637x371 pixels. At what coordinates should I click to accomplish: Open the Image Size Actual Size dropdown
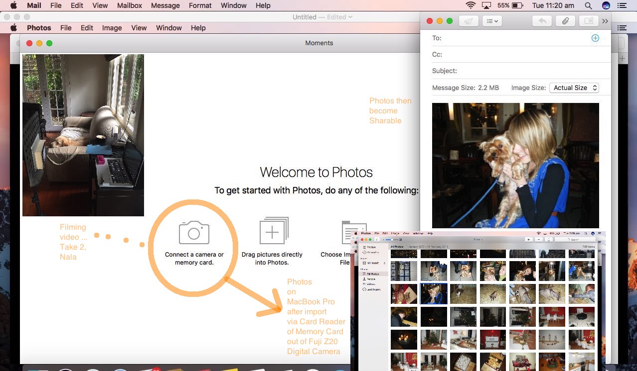pyautogui.click(x=574, y=88)
